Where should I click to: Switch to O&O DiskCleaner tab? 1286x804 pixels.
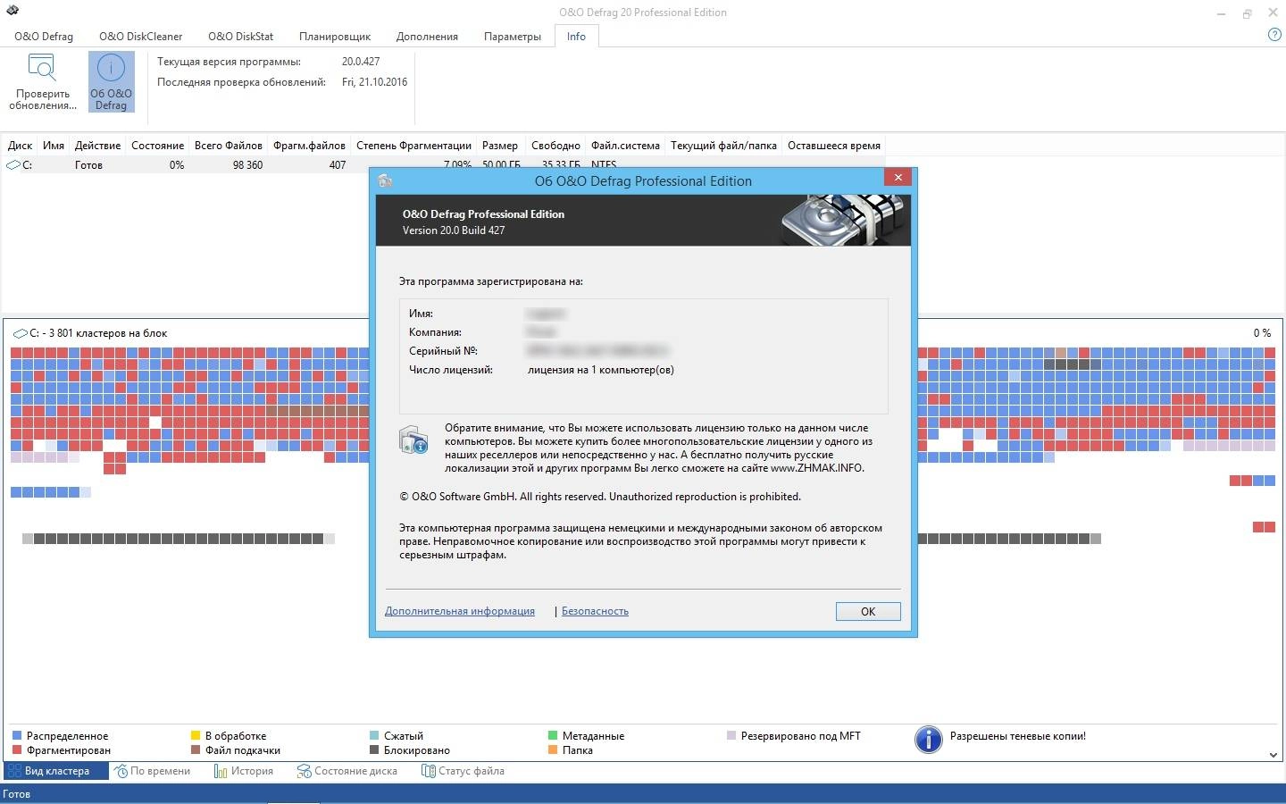tap(140, 37)
